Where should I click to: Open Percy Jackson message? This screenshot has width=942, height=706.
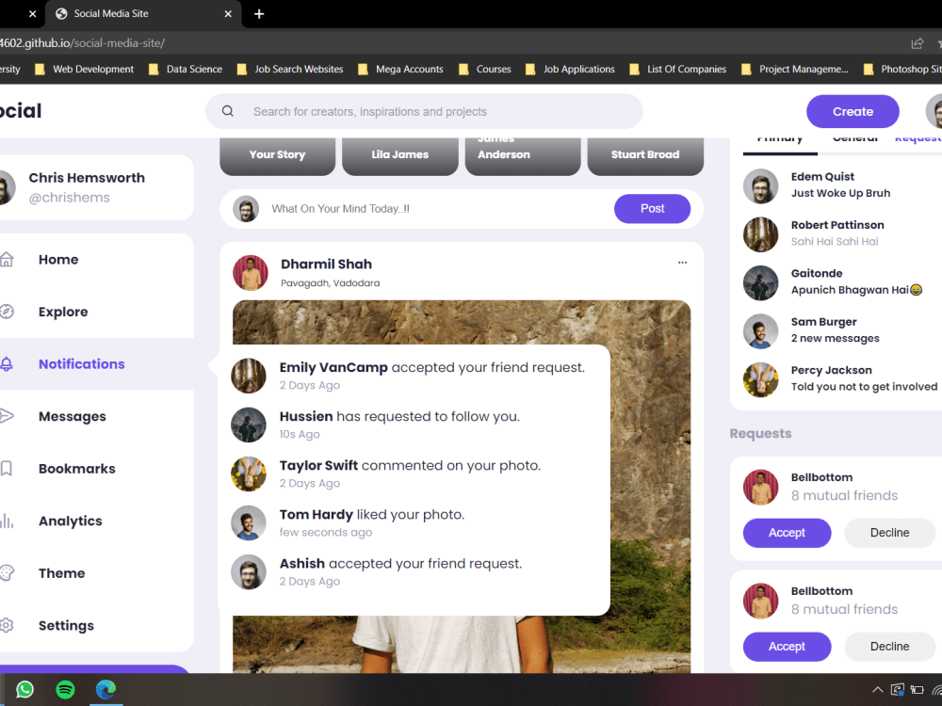pos(841,378)
